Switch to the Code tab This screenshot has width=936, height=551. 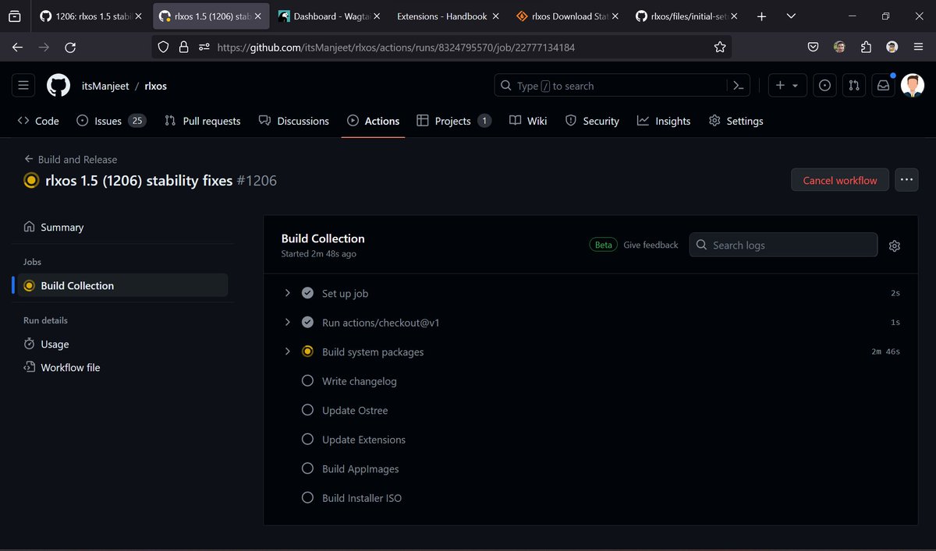click(x=38, y=121)
